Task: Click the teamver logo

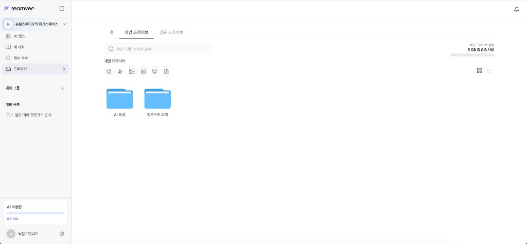Action: [x=19, y=8]
